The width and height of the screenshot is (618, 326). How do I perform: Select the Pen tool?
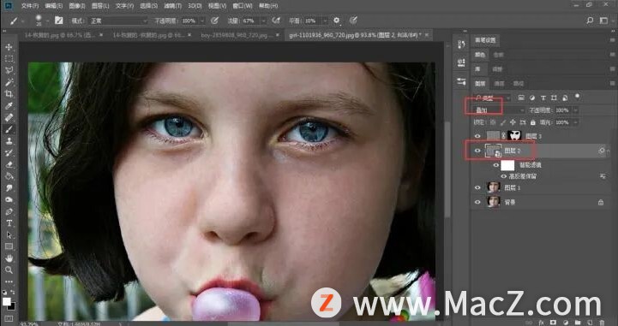click(9, 211)
